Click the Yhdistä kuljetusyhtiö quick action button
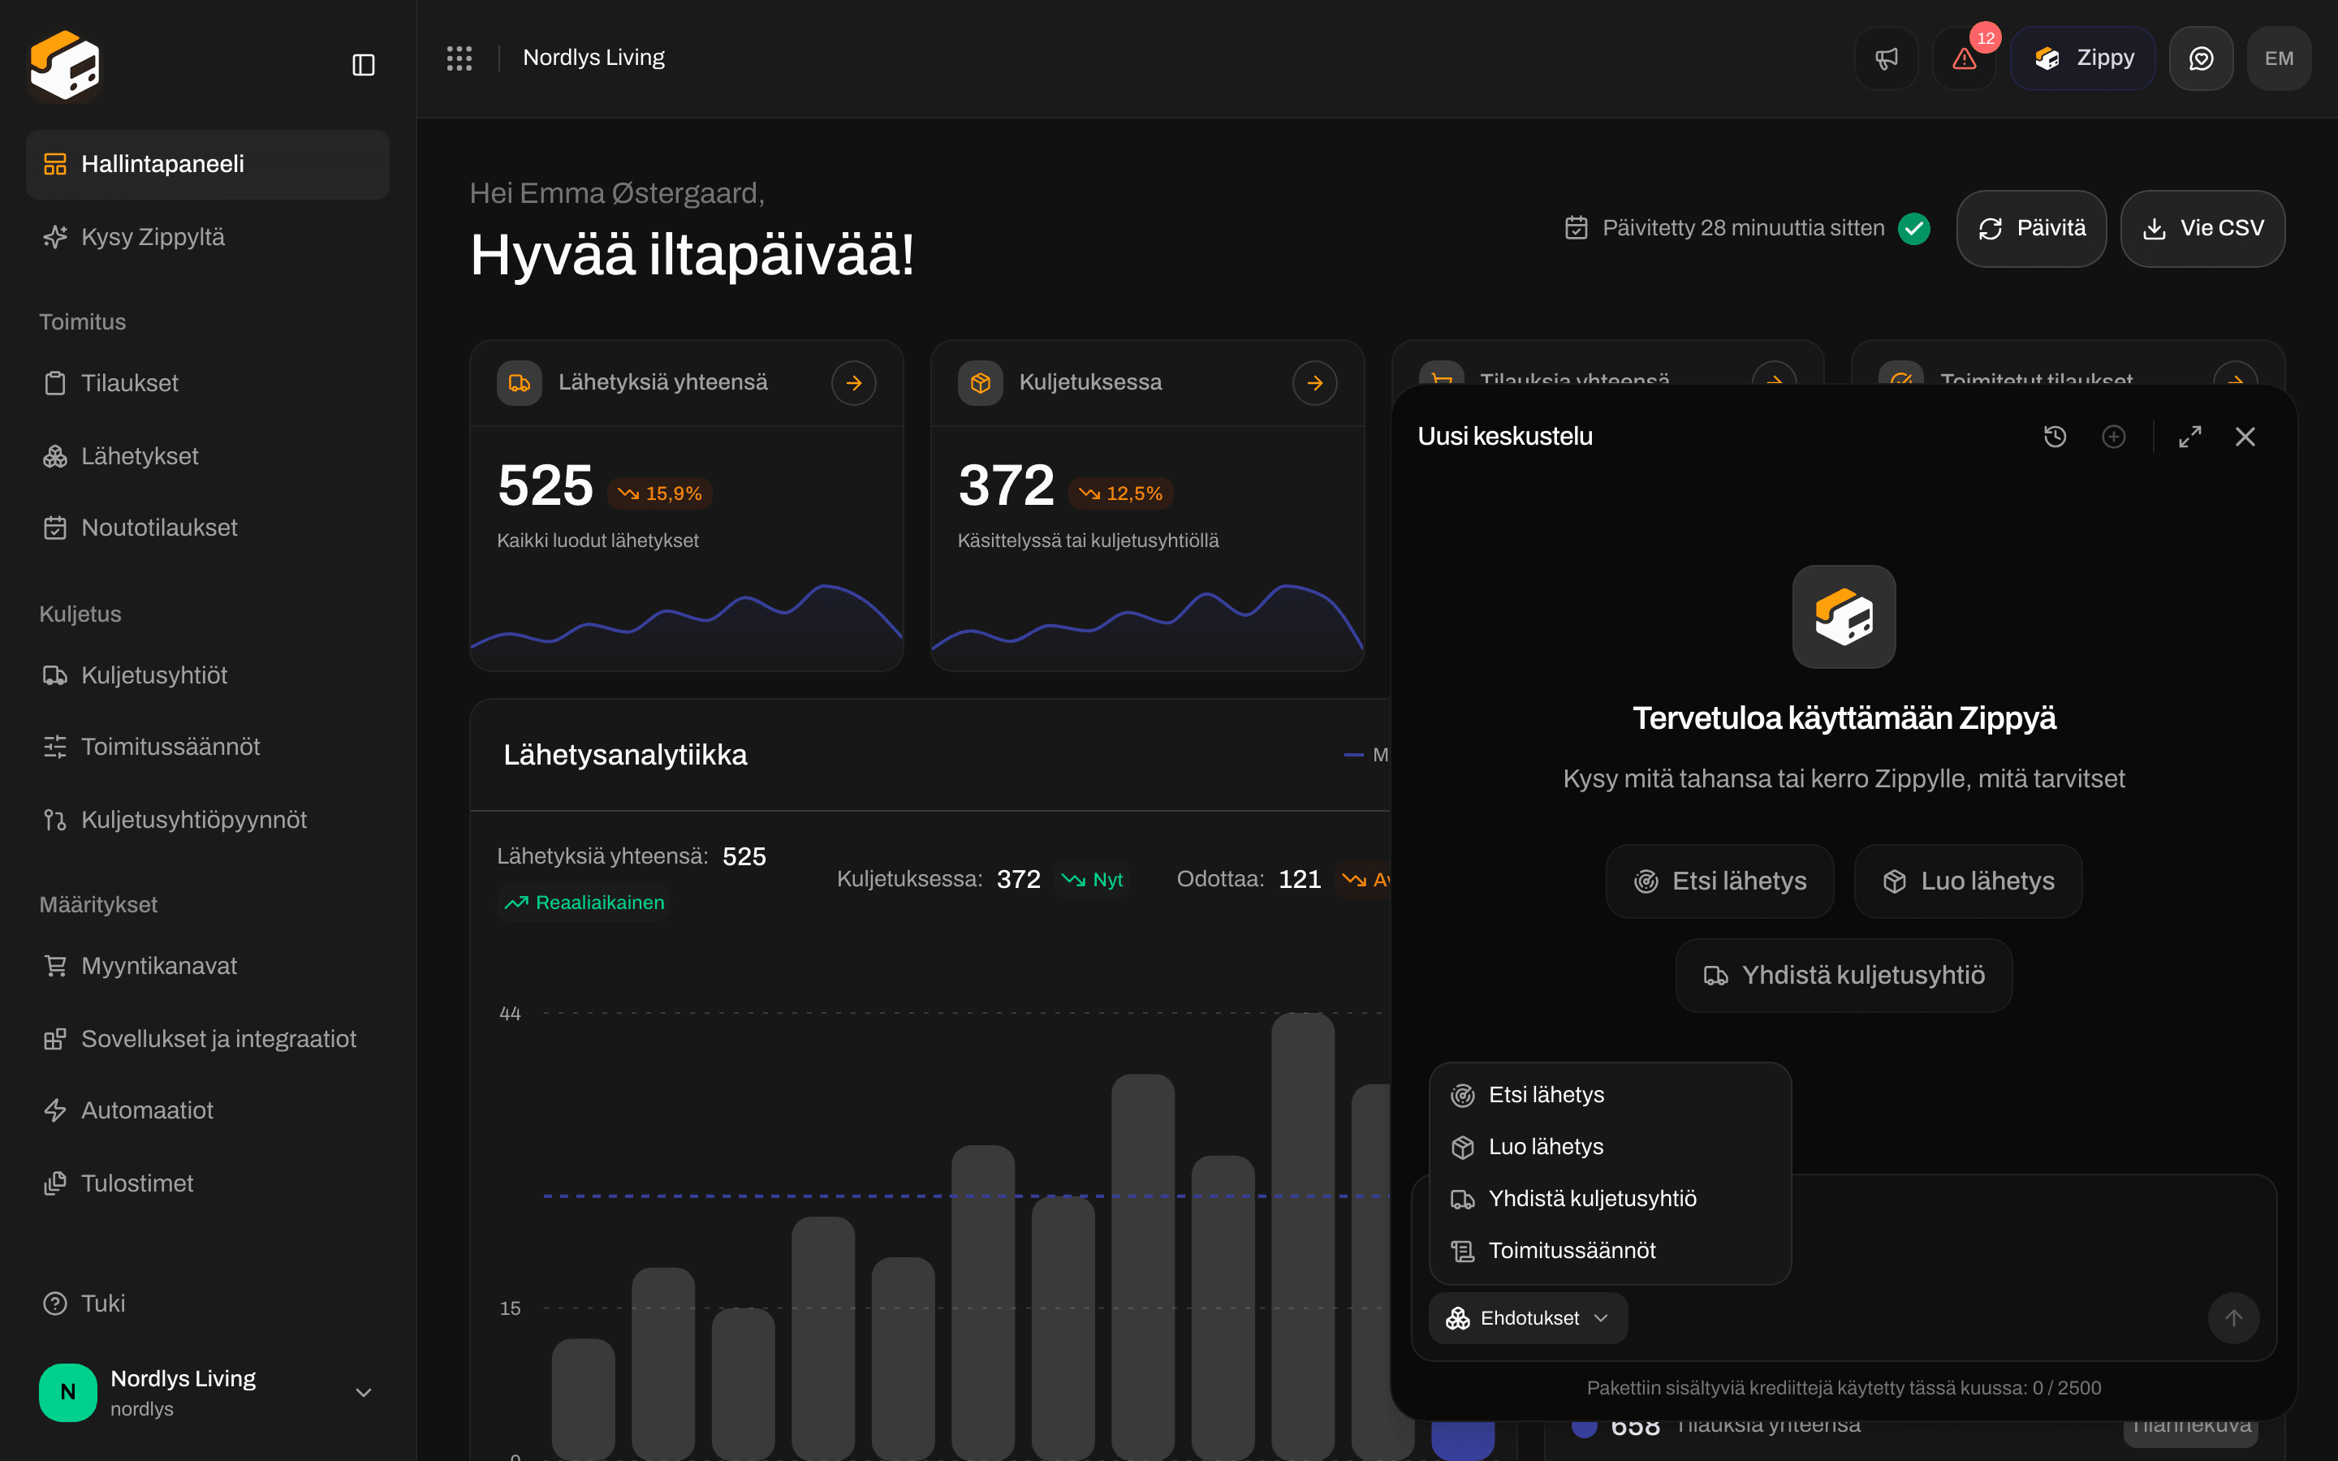This screenshot has height=1461, width=2338. [1844, 976]
